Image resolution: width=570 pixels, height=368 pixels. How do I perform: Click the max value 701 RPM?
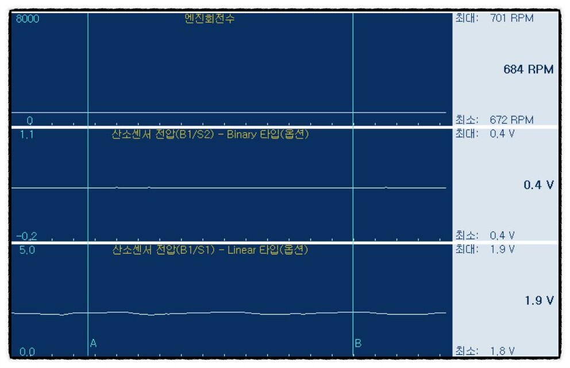point(511,18)
